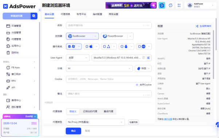Click the AdsPower logo
This screenshot has width=219, height=138.
point(19,6)
